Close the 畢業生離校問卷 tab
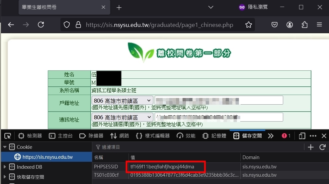 coord(103,7)
